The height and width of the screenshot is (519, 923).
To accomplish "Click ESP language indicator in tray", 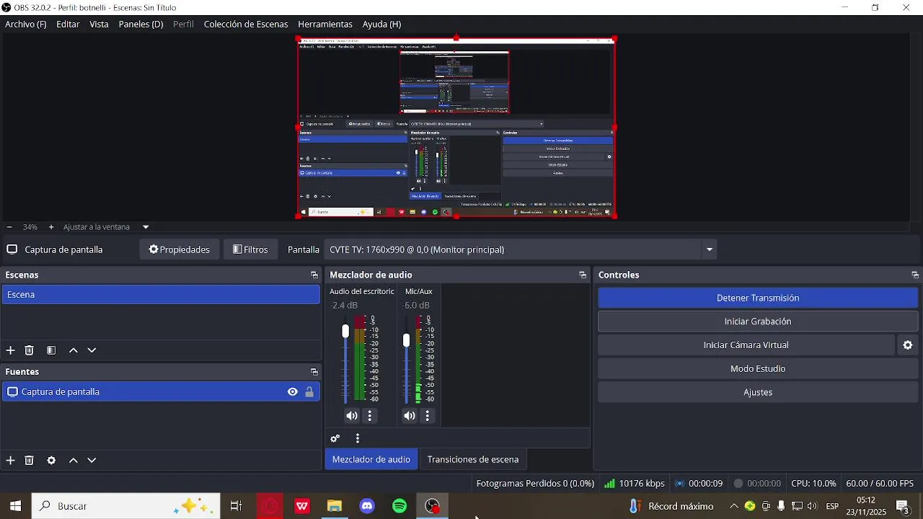I will 832,506.
